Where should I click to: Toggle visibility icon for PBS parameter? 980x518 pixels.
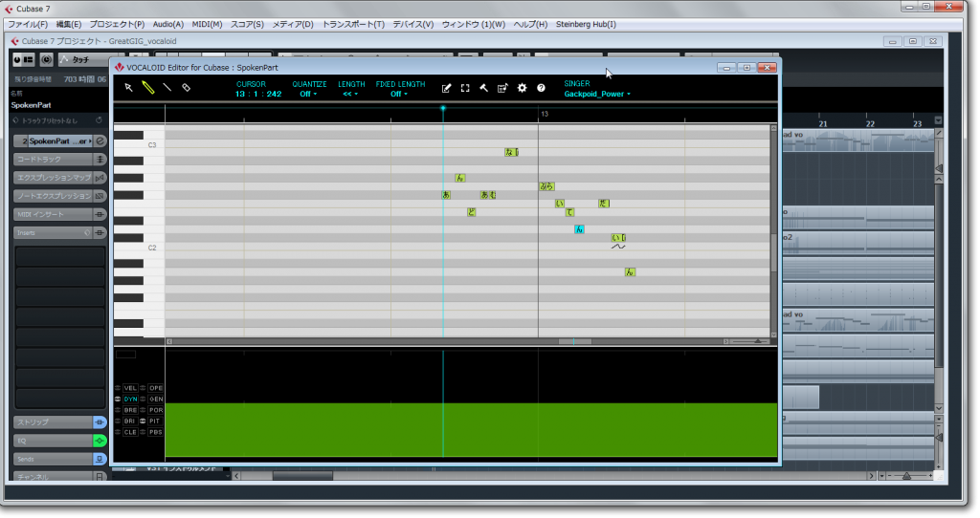tap(144, 432)
